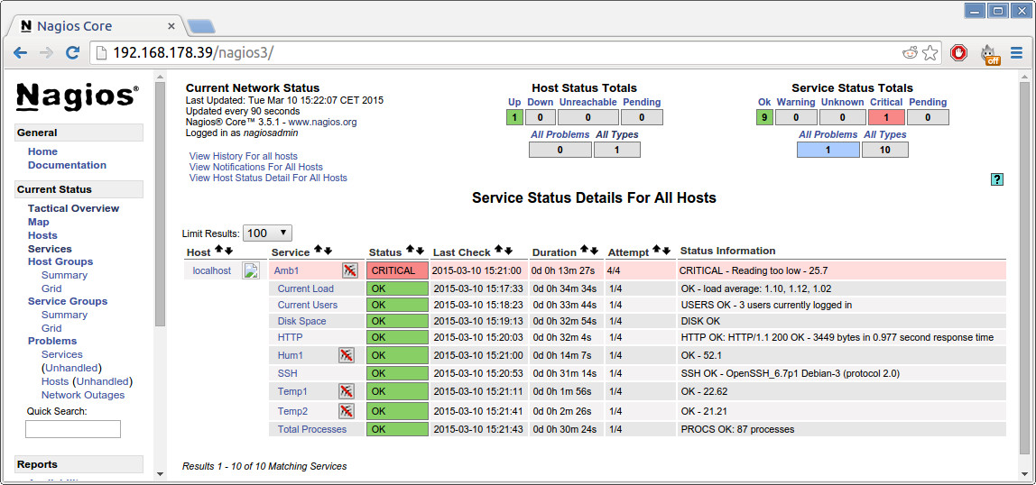
Task: Open the Total Processes service link
Action: tap(312, 429)
